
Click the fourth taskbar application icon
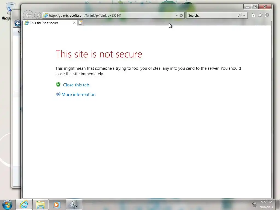tap(74, 205)
